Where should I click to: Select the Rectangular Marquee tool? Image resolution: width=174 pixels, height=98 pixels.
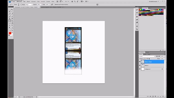click(10, 10)
